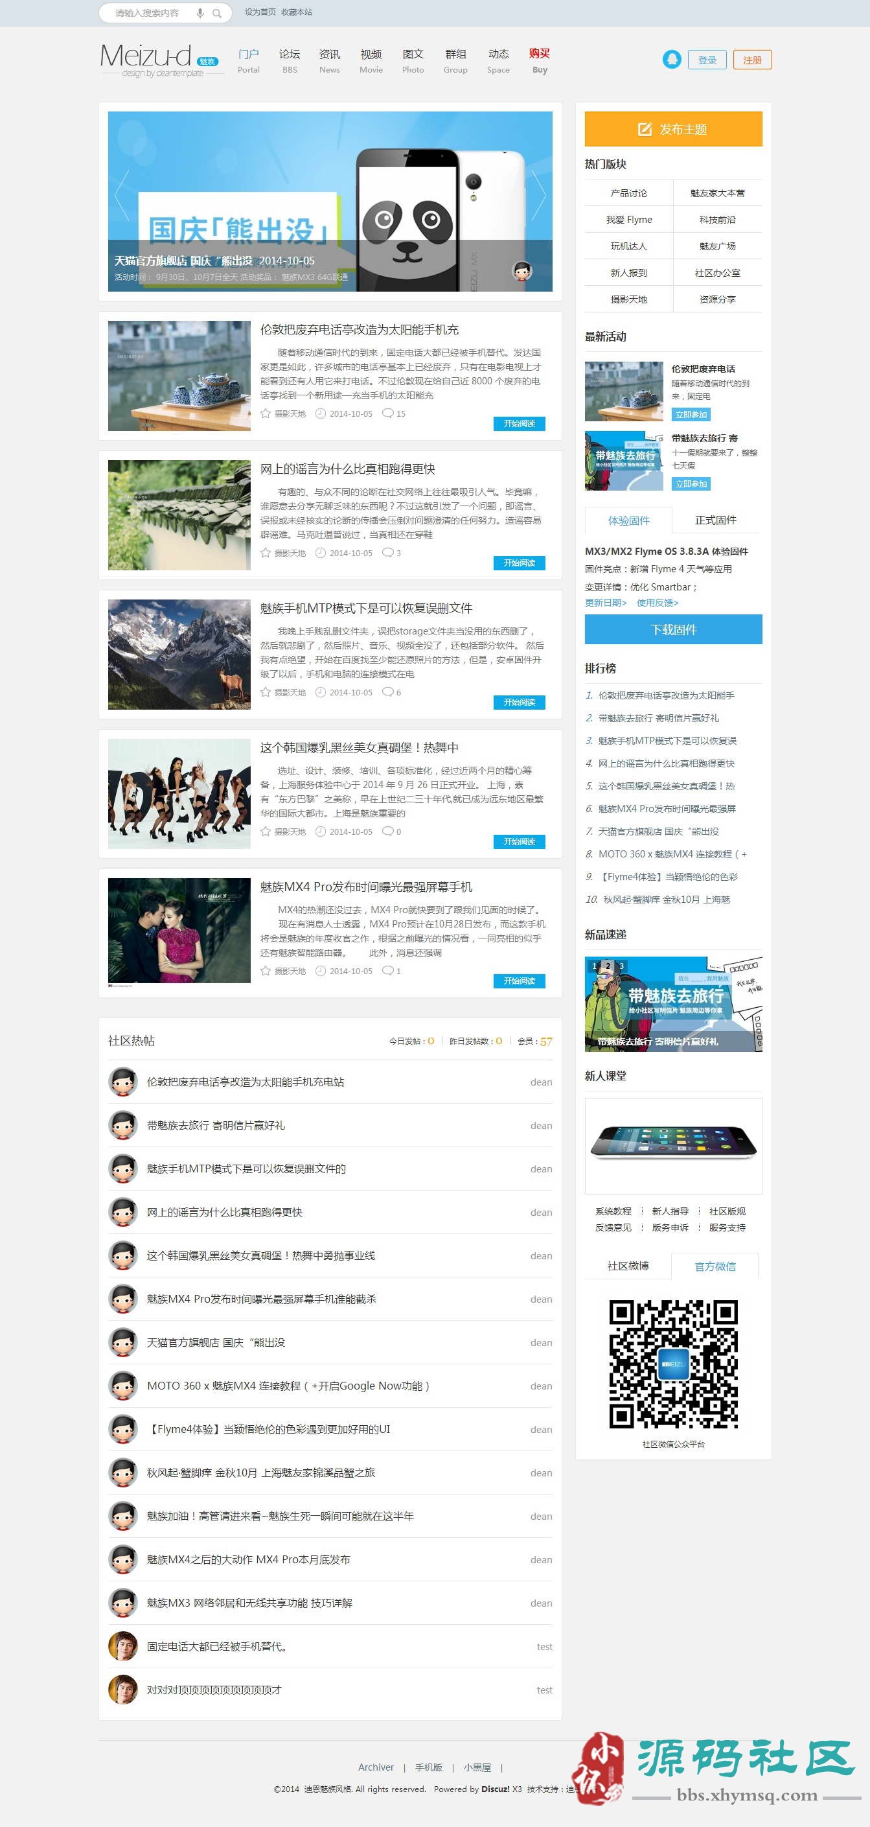Open the 我爱 Flyme hot board
870x1827 pixels.
coord(629,220)
